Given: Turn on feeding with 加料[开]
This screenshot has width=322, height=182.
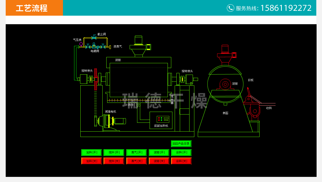Looking at the screenshot, I should [91, 152].
